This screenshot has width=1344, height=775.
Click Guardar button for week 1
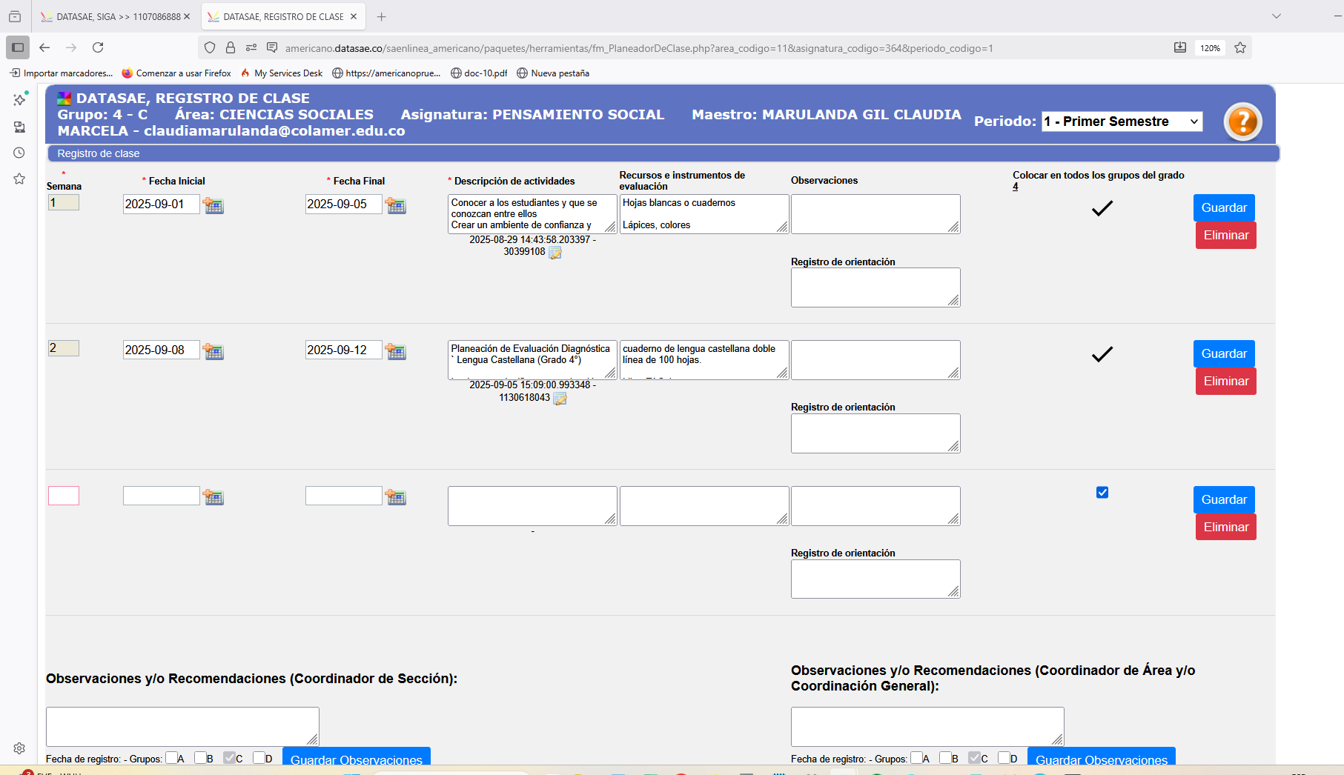click(1223, 207)
